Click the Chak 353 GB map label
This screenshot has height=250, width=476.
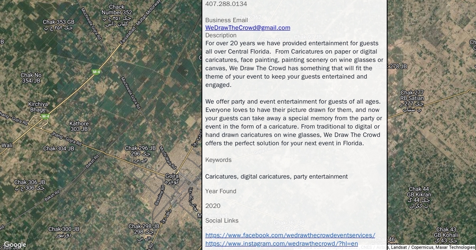click(x=59, y=22)
